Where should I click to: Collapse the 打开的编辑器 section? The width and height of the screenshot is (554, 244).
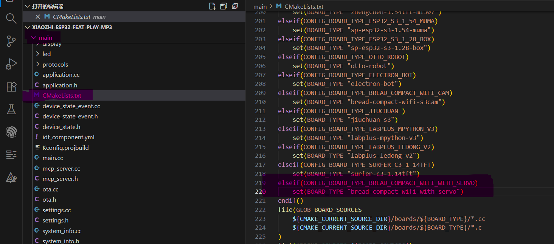27,6
